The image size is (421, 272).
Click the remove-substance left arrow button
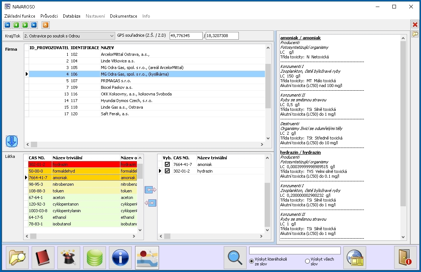[151, 203]
